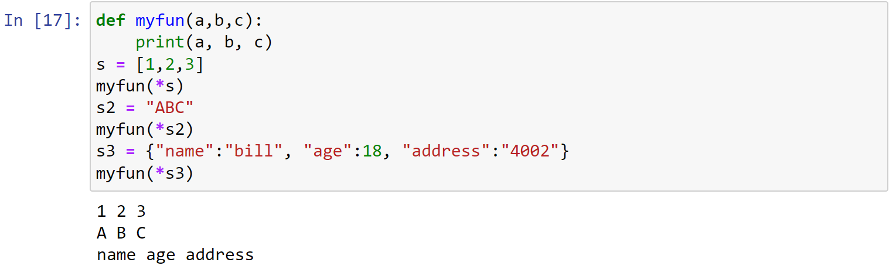Click the myfun(*s) call line
Screen dimensions: 896x269
(140, 86)
